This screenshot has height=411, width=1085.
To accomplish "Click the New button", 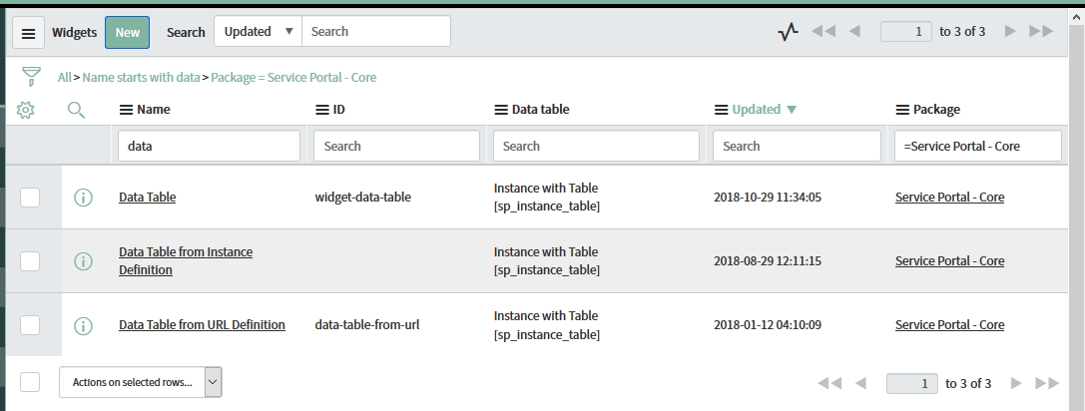I will 127,32.
